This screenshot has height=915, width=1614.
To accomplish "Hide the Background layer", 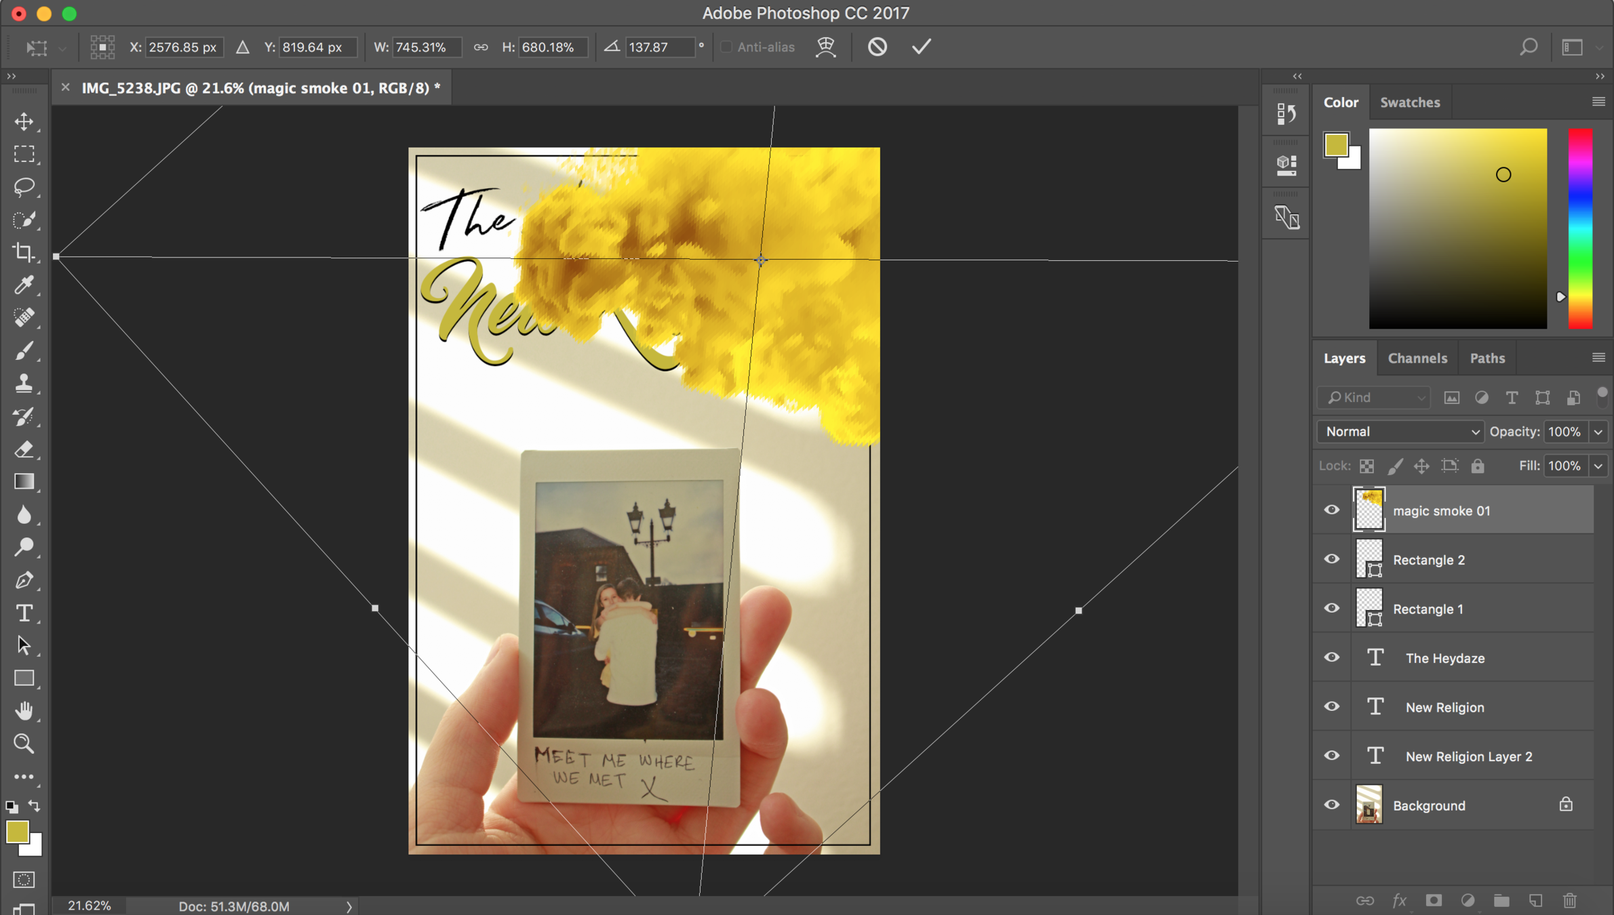I will coord(1332,805).
